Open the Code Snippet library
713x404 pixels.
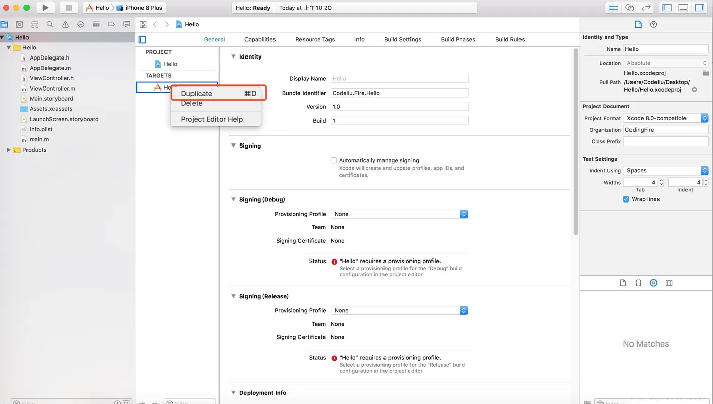coord(638,283)
